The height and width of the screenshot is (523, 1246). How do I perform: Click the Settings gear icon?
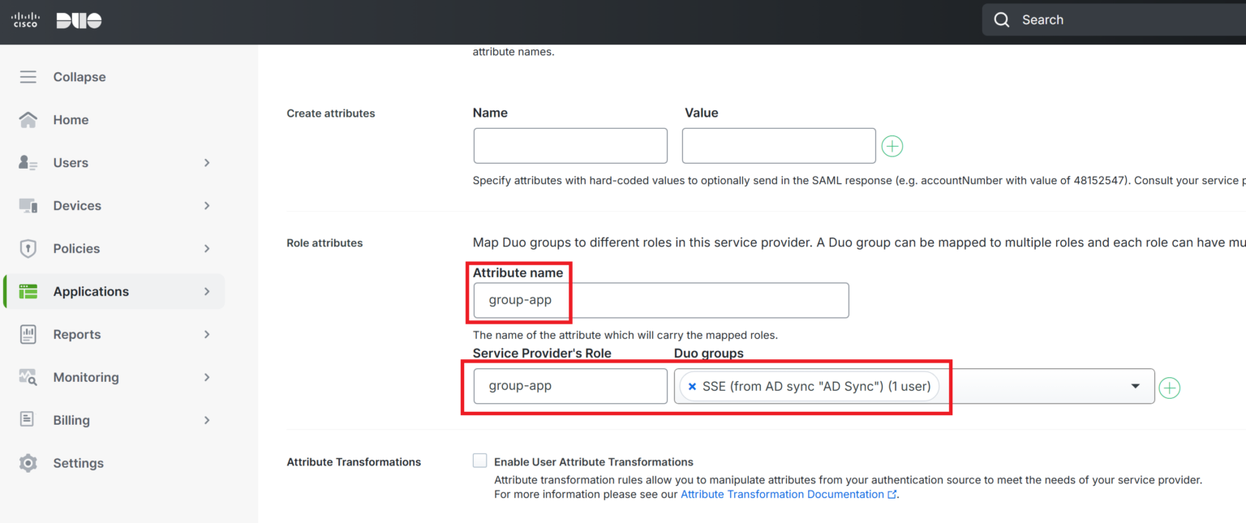[x=28, y=463]
